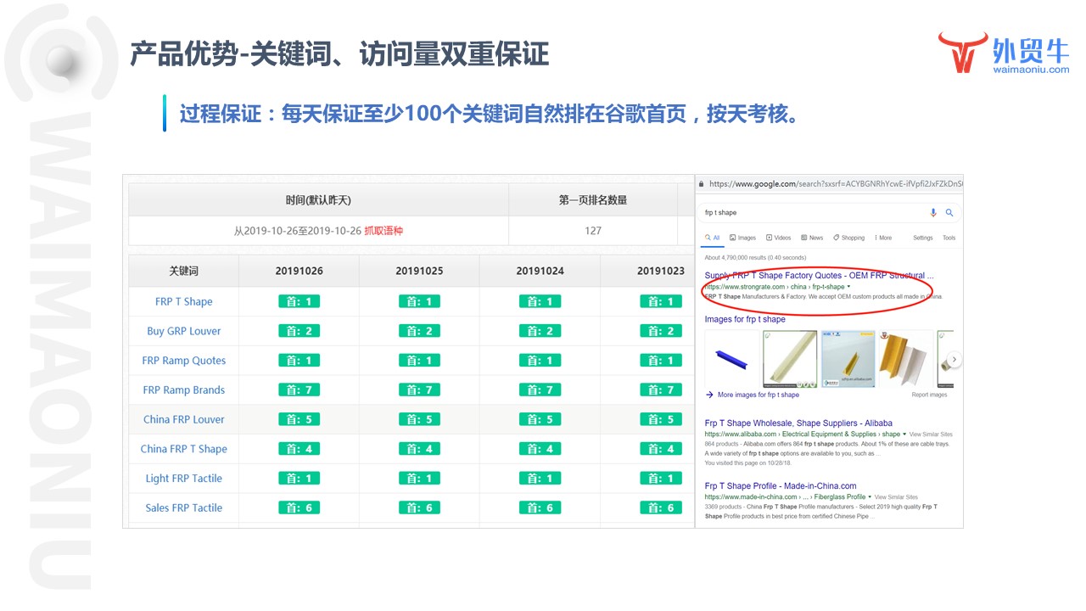Click the blue magnifier search icon

[949, 213]
